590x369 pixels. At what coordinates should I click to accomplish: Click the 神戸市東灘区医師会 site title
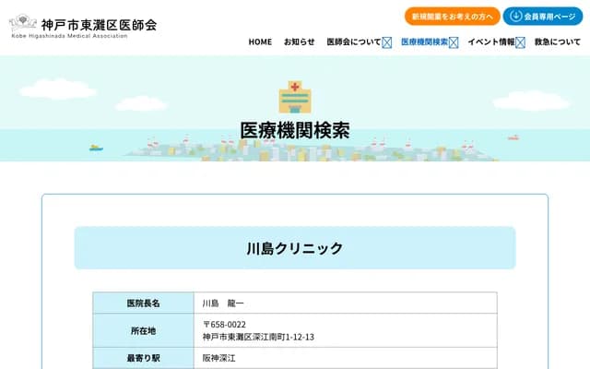[x=99, y=25]
